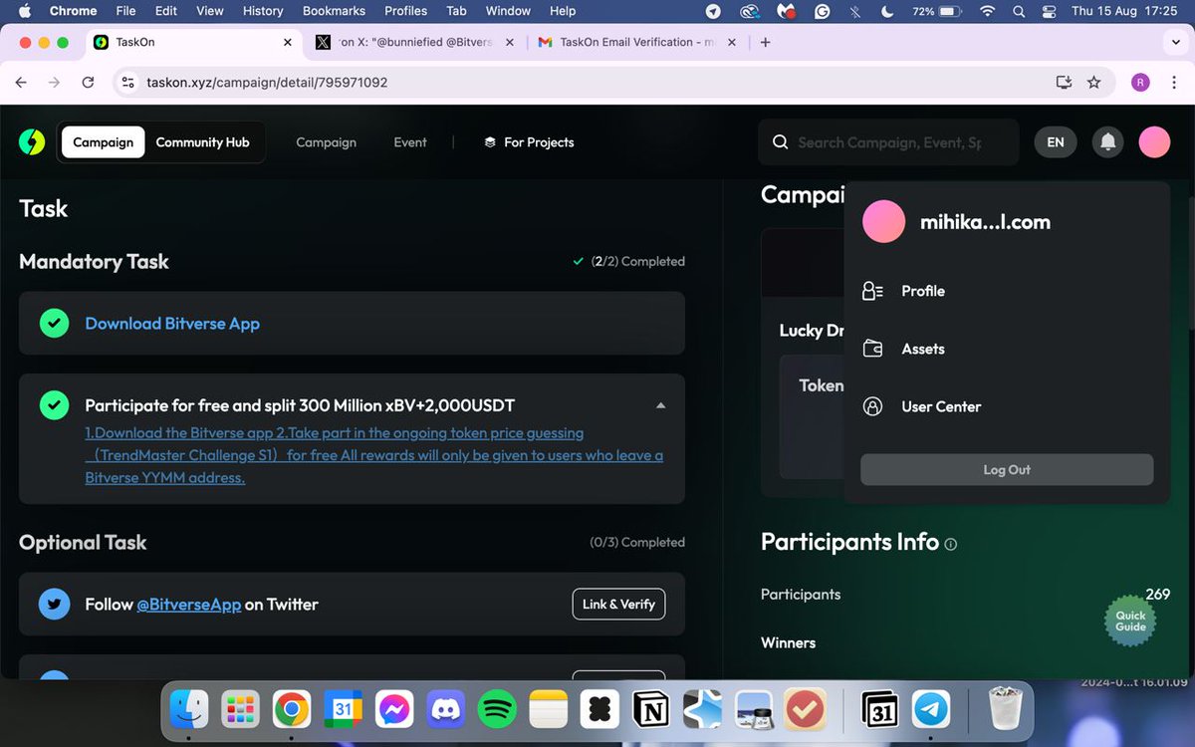The width and height of the screenshot is (1195, 747).
Task: Open Chrome tab search chevron
Action: pyautogui.click(x=1176, y=43)
